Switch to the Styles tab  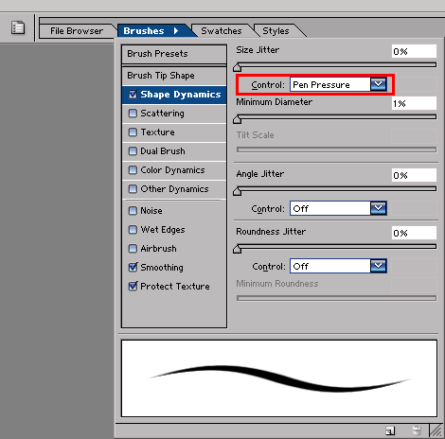(276, 31)
